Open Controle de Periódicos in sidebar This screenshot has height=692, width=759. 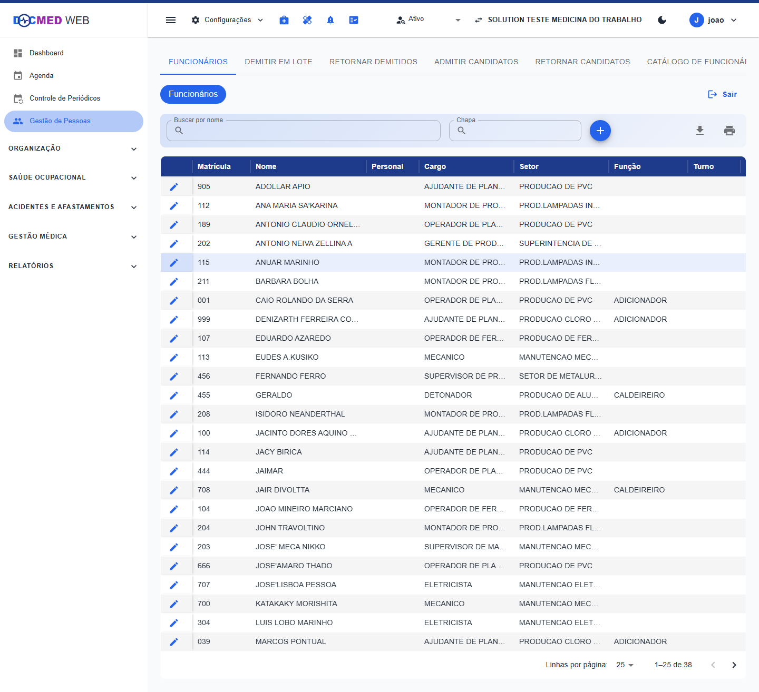click(x=73, y=98)
